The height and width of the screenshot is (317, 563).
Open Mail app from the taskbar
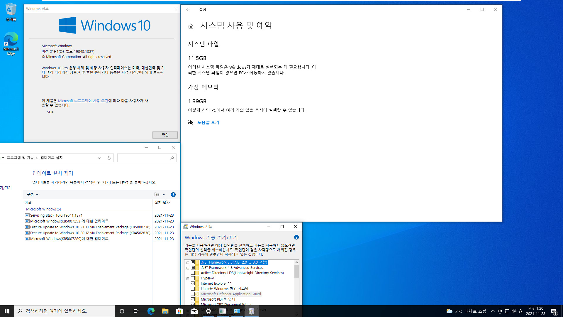point(194,311)
